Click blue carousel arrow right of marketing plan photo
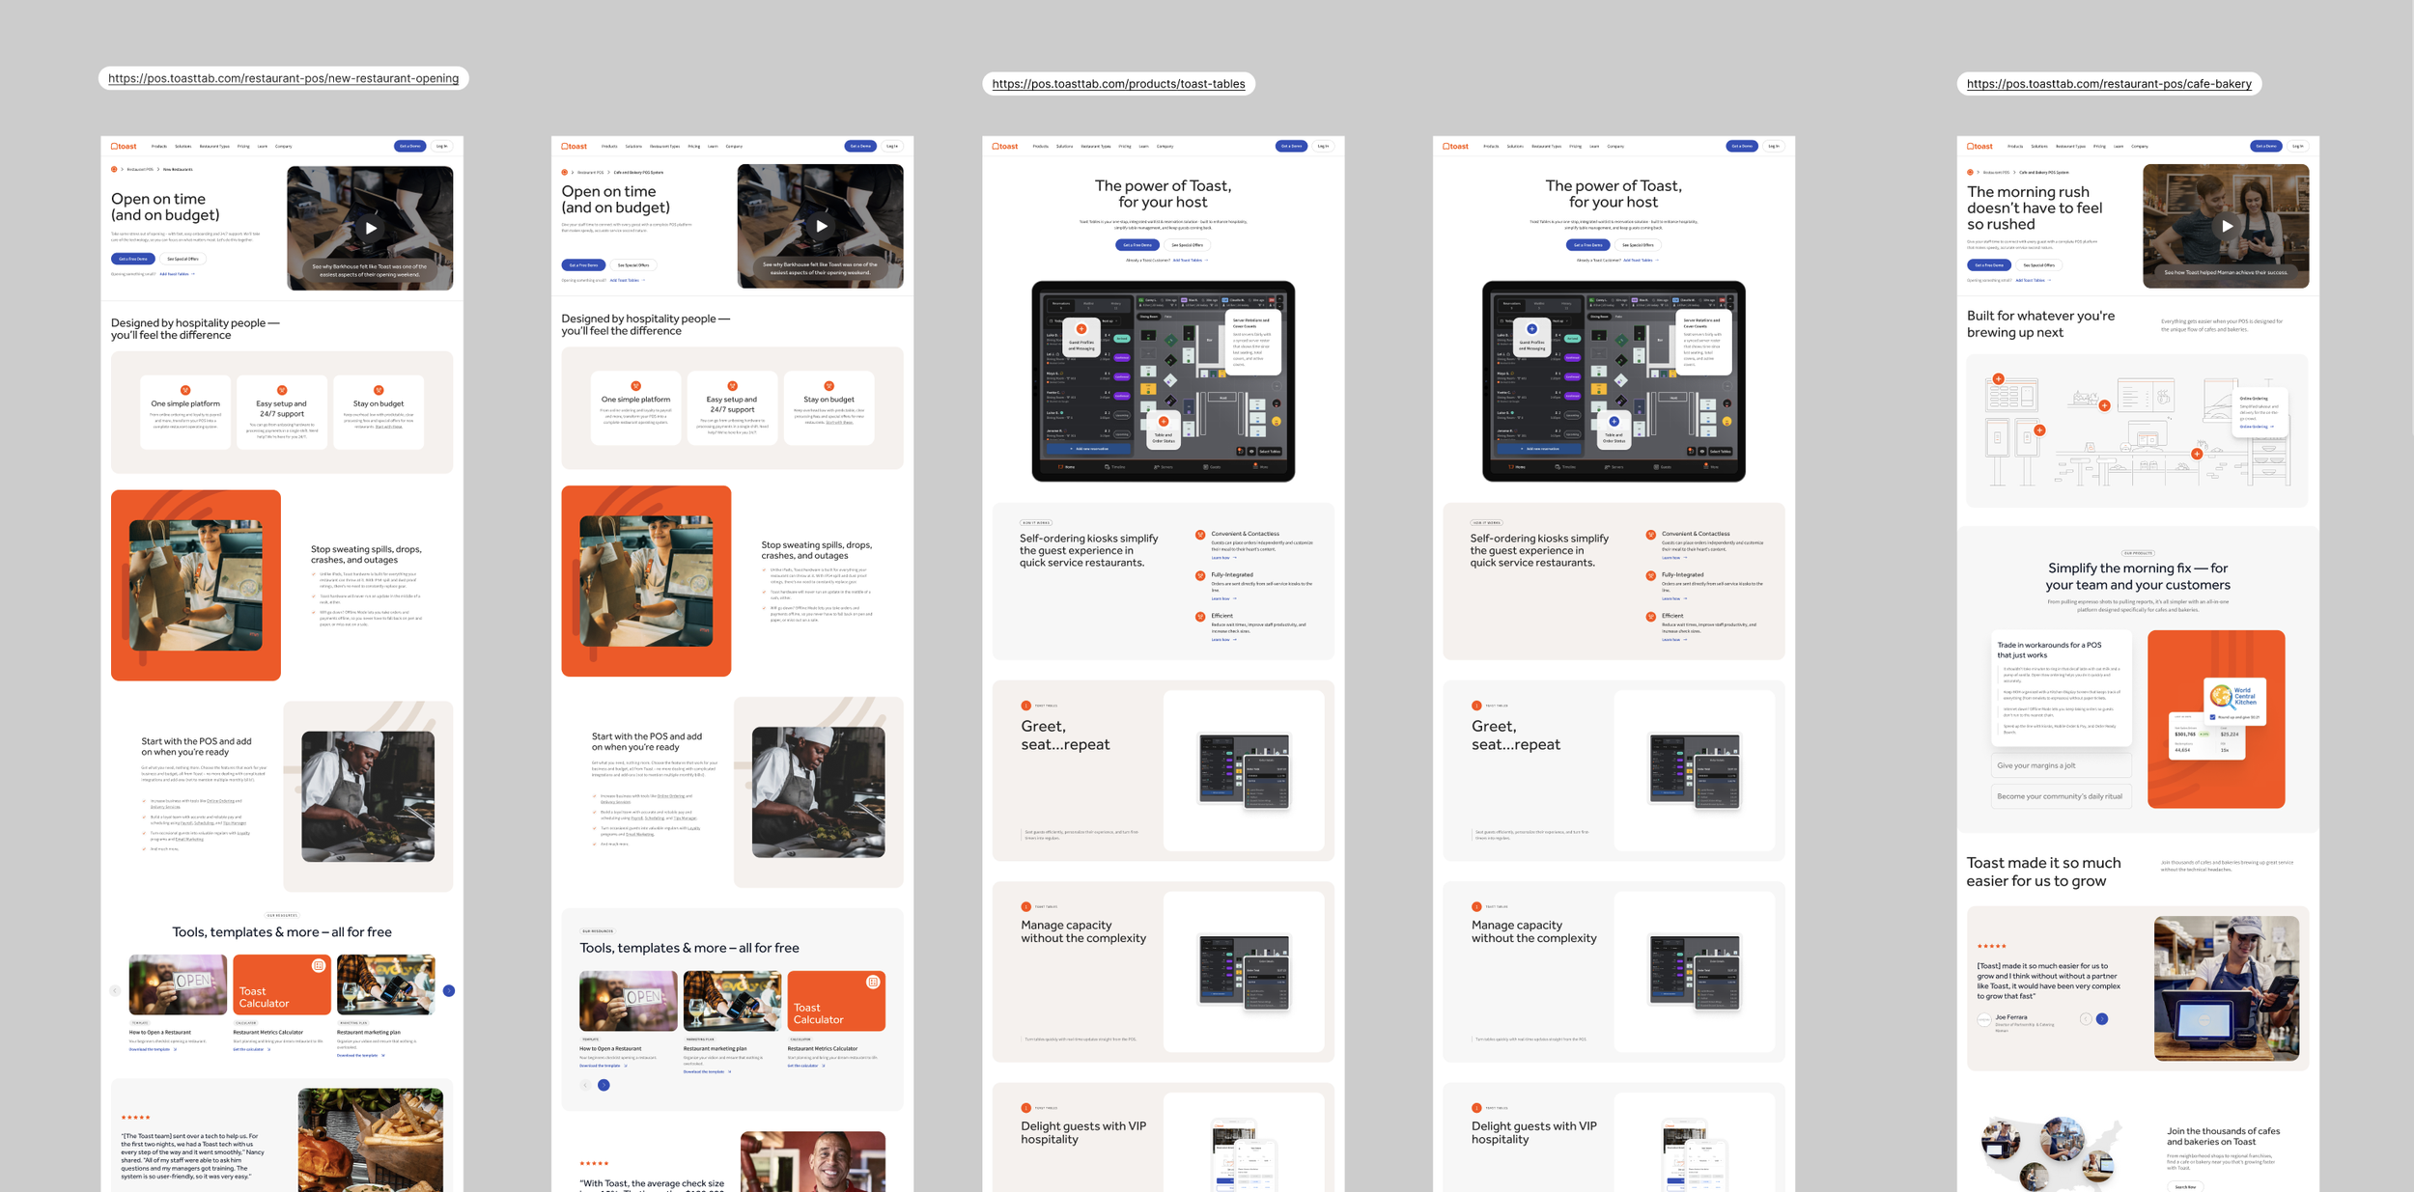This screenshot has height=1192, width=2414. click(449, 991)
